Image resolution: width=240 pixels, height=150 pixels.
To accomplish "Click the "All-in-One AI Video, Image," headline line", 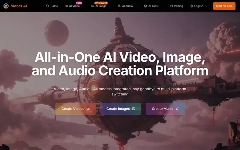I will [120, 57].
